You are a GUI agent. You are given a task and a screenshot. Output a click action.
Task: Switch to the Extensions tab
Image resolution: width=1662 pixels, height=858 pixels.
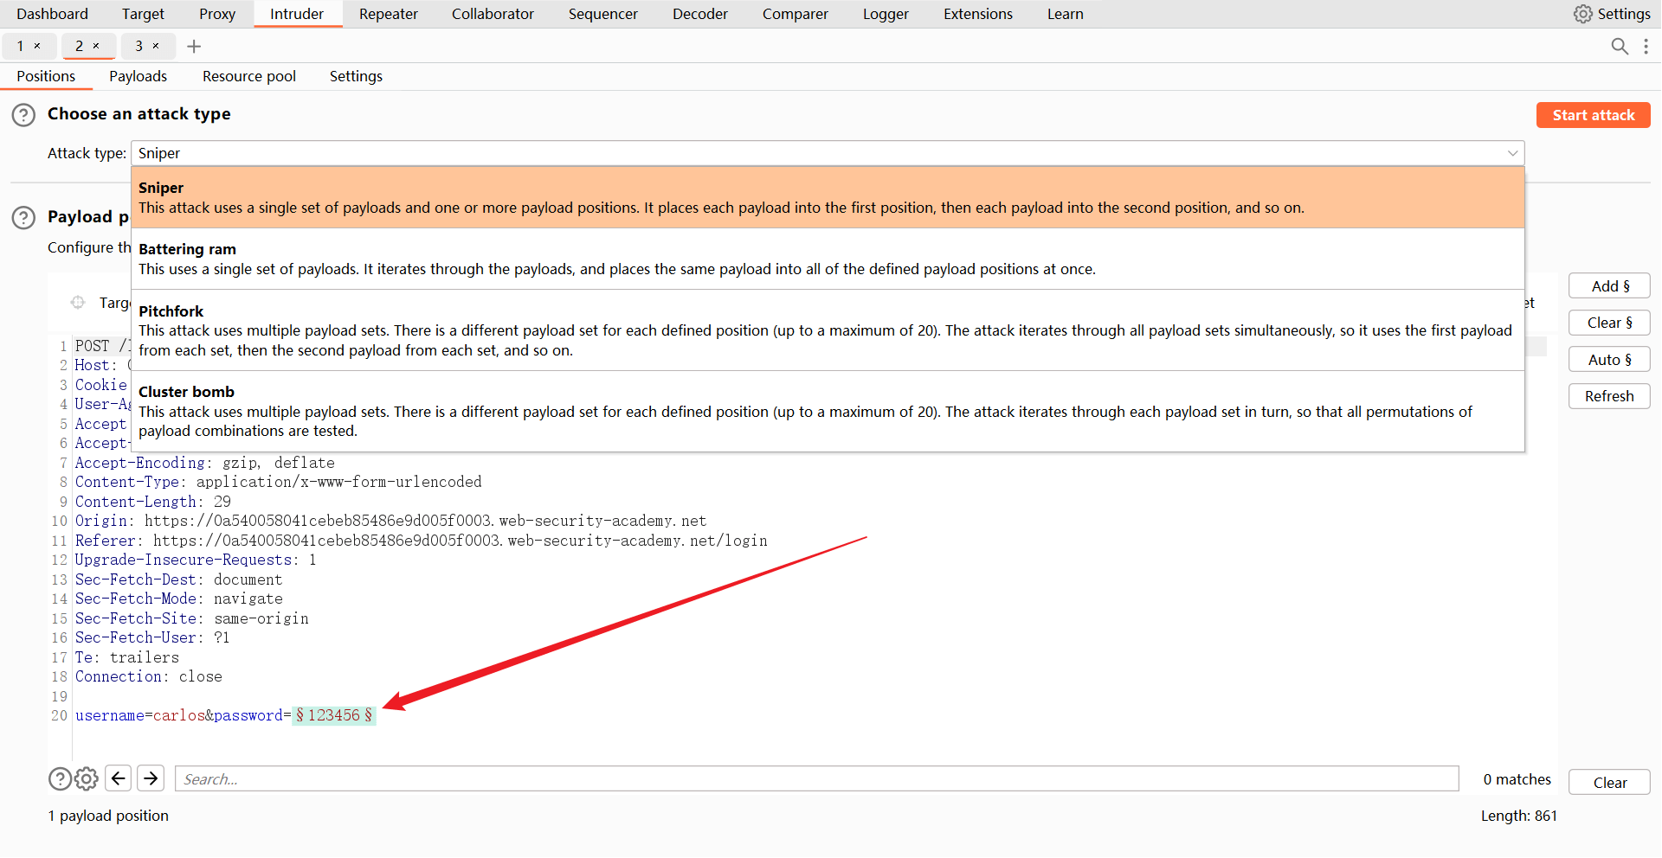pos(978,14)
